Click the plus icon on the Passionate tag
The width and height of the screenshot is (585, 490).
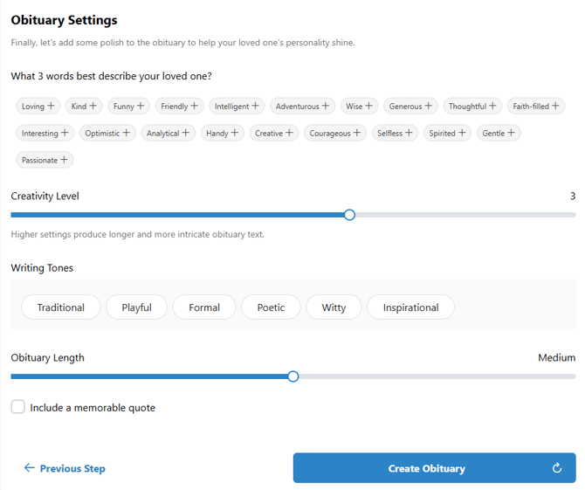click(65, 160)
